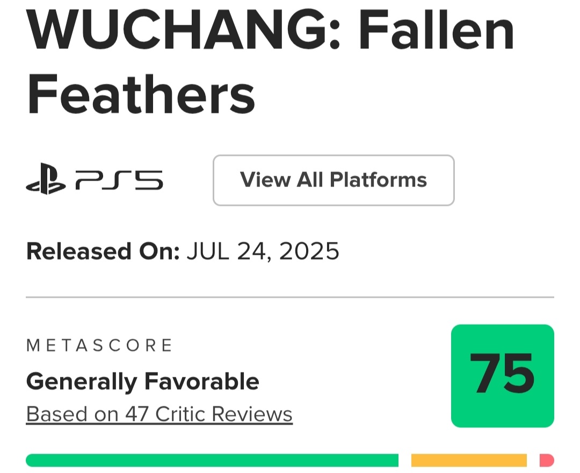Screen dimensions: 580x473
Task: Select the PS5 wordmark logo
Action: coord(119,180)
